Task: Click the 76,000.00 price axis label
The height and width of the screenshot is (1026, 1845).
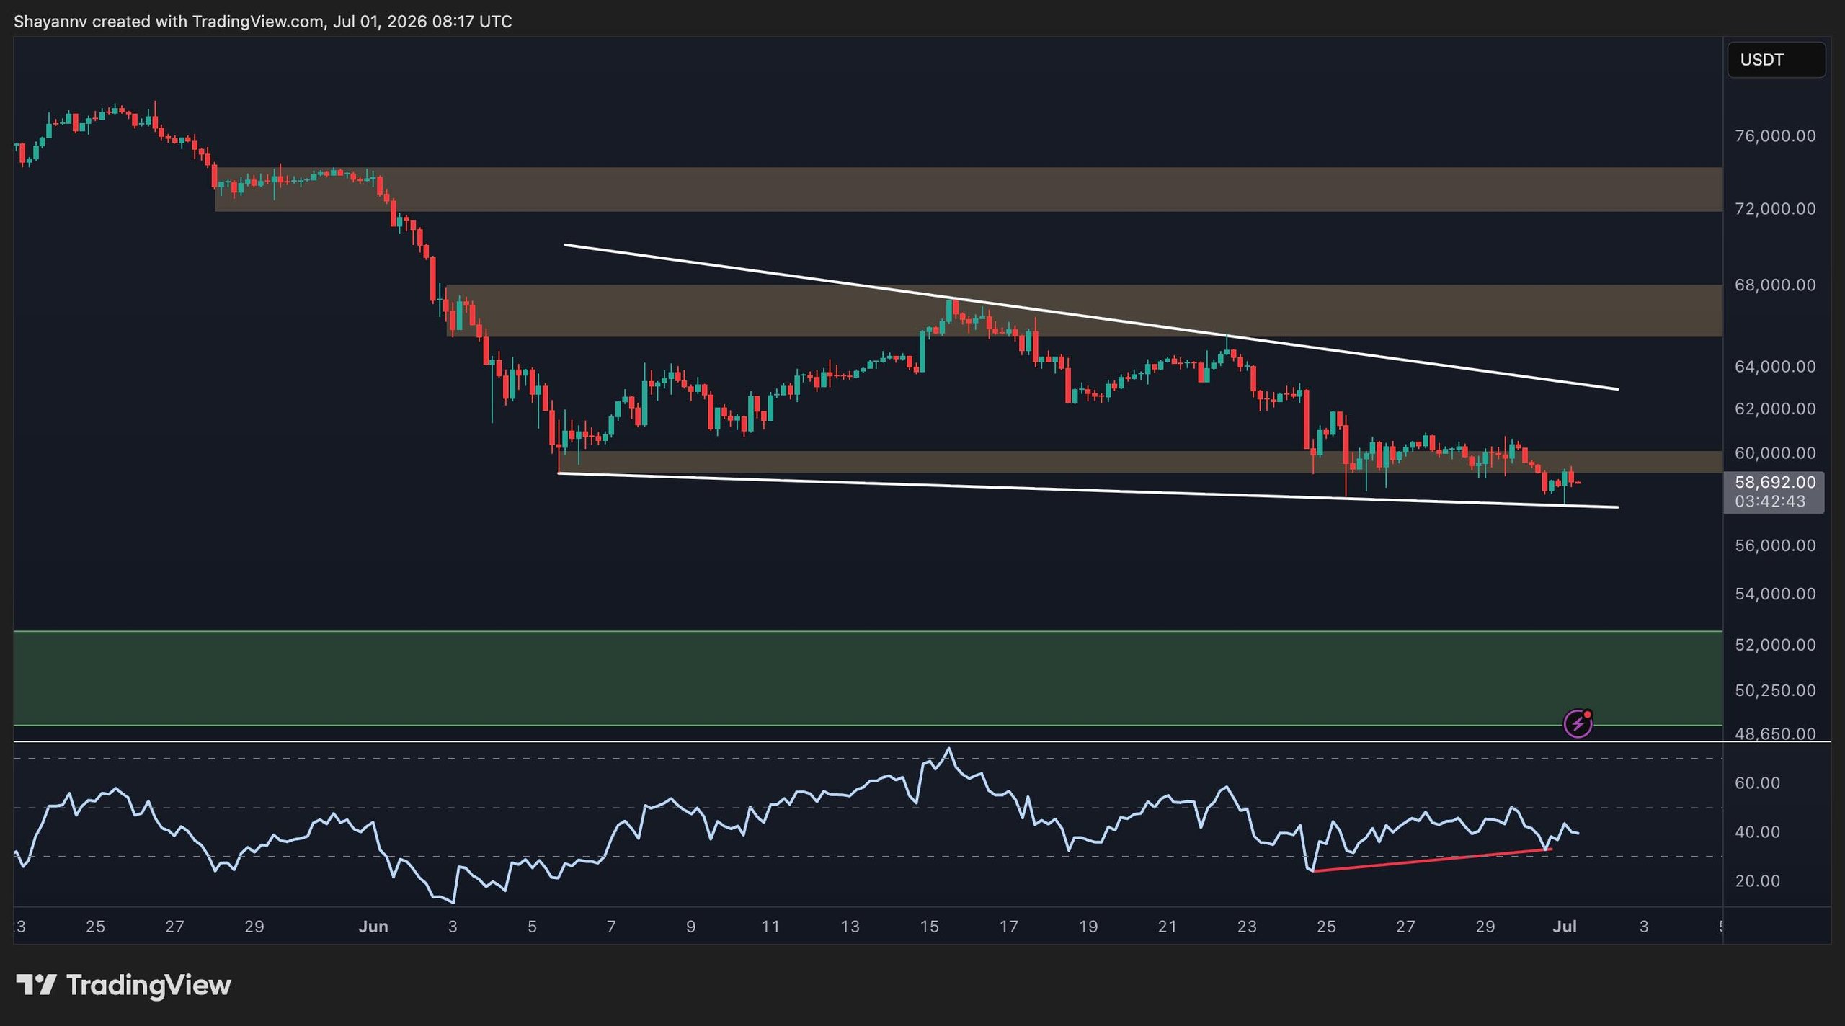Action: (x=1775, y=136)
